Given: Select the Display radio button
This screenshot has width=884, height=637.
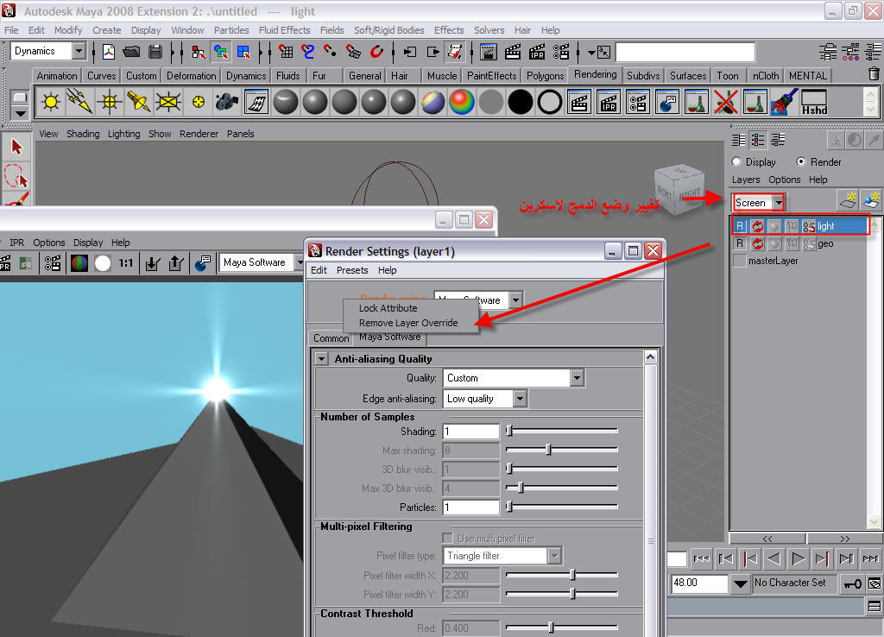Looking at the screenshot, I should [x=736, y=161].
